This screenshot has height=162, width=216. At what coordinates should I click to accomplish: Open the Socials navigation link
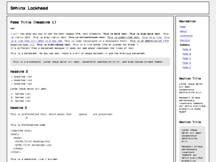coord(185,40)
